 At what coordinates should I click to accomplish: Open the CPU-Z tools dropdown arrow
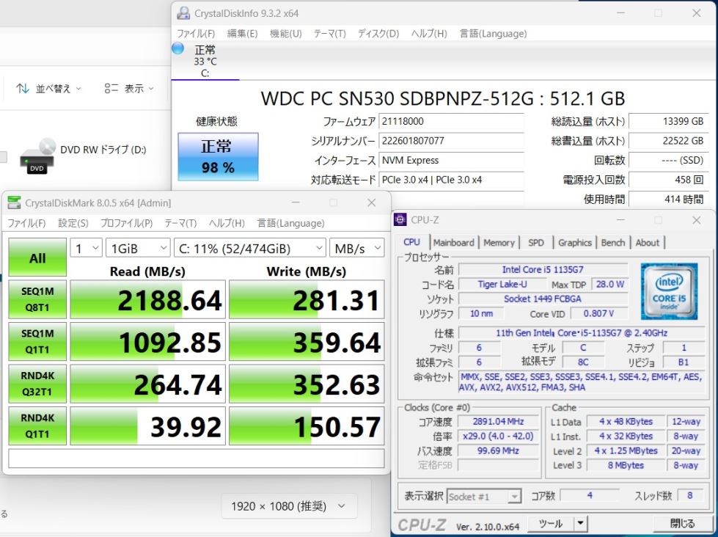(x=580, y=523)
